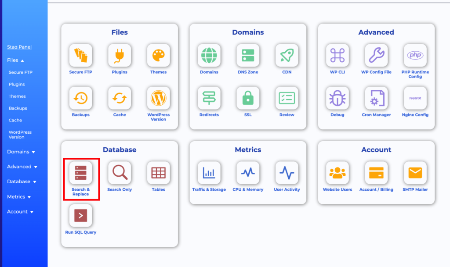The width and height of the screenshot is (450, 267).
Task: Open the SMTP Mailer envelope icon
Action: click(415, 173)
